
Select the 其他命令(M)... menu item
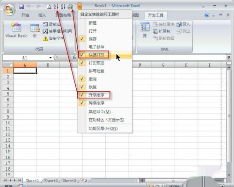[x=105, y=112]
